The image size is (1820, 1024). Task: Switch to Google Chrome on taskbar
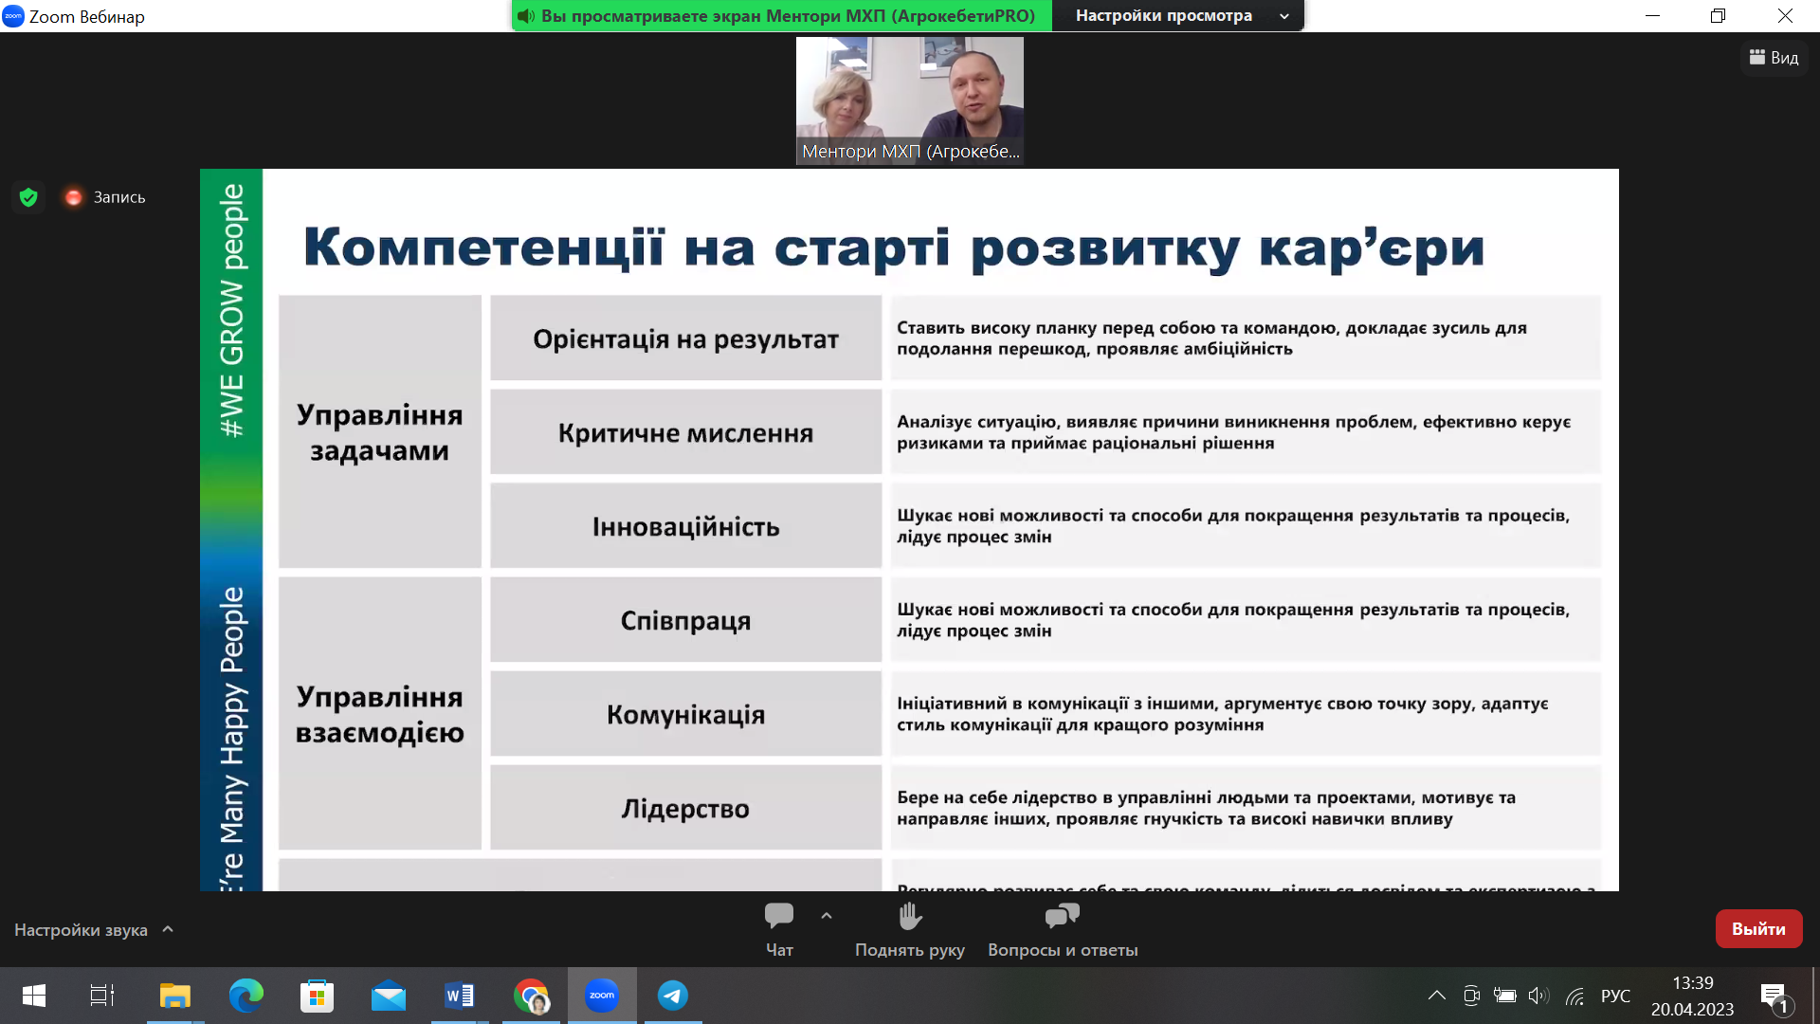[x=531, y=996]
